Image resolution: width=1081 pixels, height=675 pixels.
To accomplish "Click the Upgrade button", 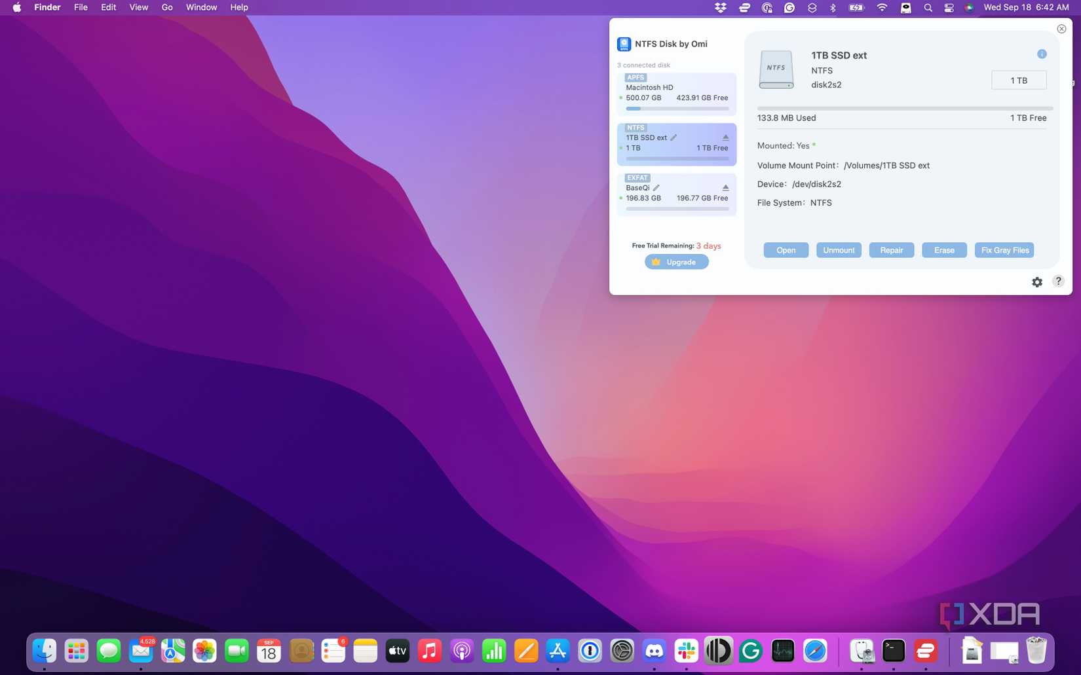I will coord(677,262).
